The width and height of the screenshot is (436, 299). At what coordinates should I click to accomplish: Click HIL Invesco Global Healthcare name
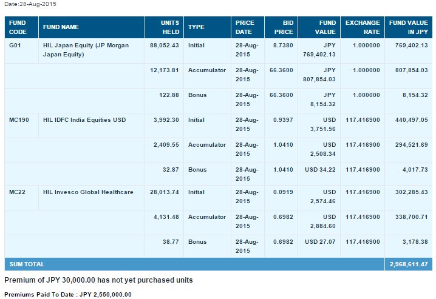click(88, 192)
